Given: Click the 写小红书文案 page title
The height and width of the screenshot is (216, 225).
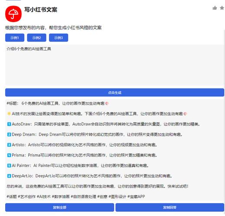Looking at the screenshot, I should click(41, 10).
